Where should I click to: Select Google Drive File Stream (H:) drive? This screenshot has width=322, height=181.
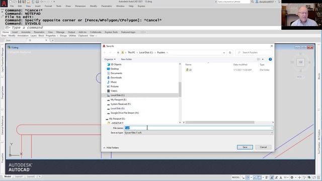pyautogui.click(x=124, y=113)
